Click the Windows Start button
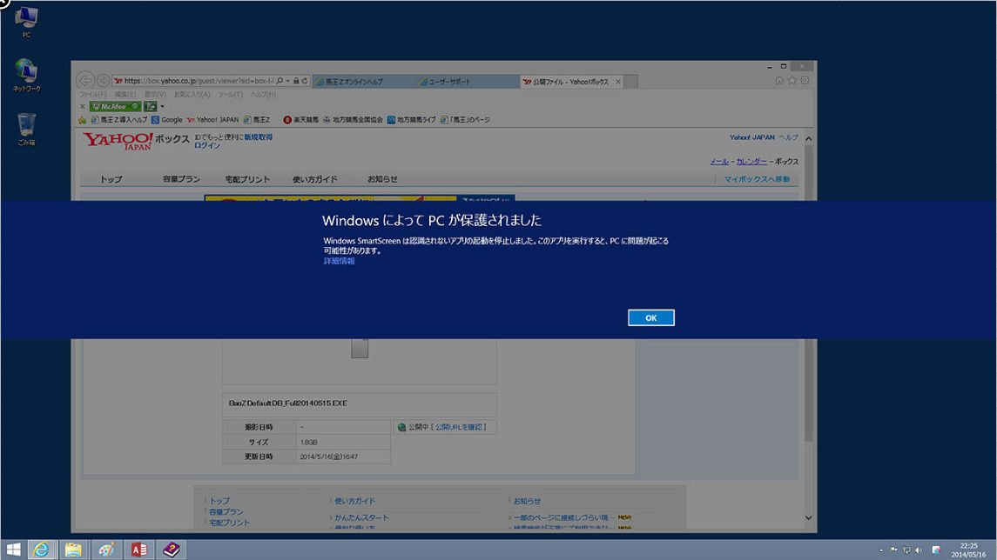997x560 pixels. click(x=13, y=550)
